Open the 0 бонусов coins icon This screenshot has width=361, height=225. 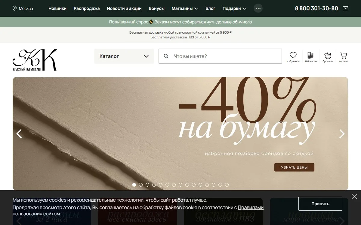click(x=311, y=57)
